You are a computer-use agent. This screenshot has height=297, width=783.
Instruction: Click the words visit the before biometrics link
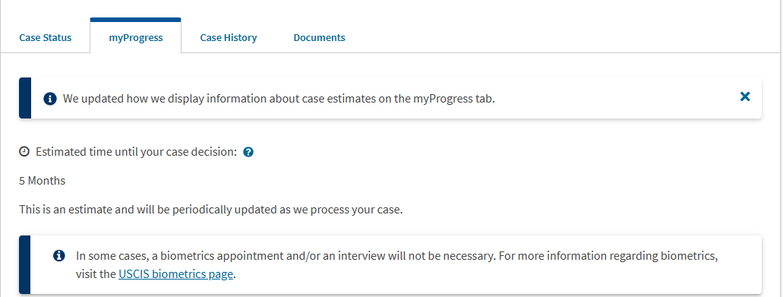(x=96, y=274)
